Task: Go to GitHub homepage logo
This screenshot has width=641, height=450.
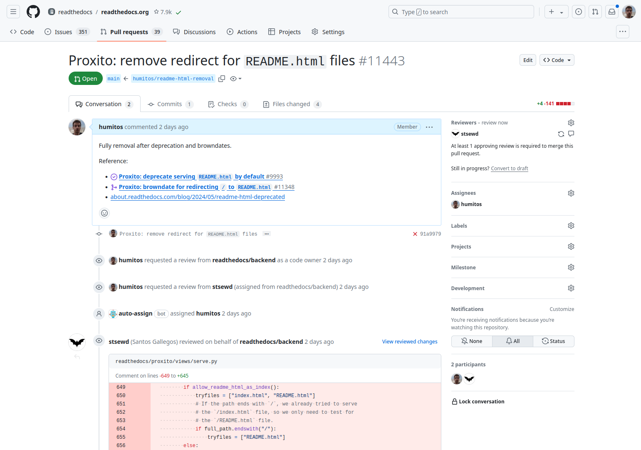Action: coord(33,12)
